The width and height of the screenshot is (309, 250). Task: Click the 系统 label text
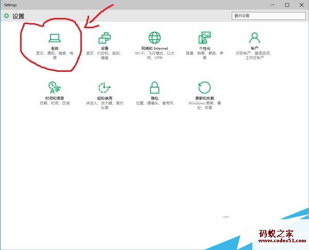coord(55,48)
